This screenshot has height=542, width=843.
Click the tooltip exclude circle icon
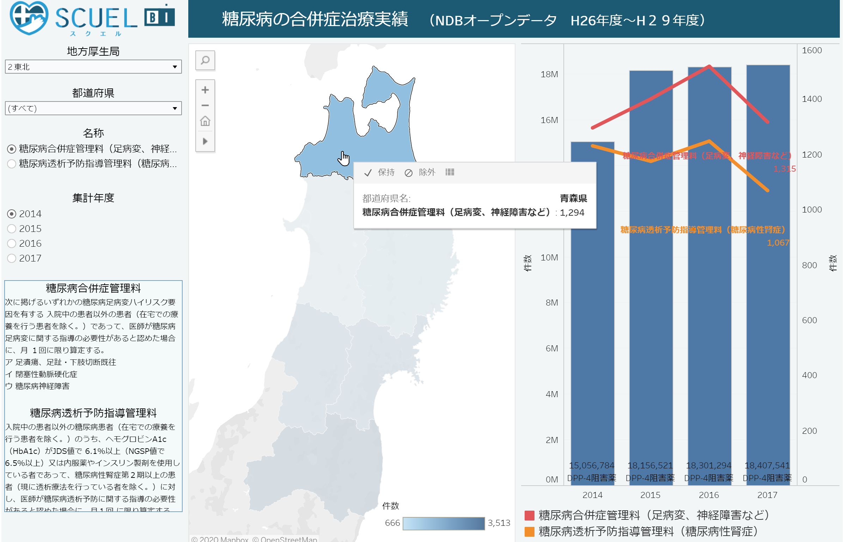coord(408,173)
